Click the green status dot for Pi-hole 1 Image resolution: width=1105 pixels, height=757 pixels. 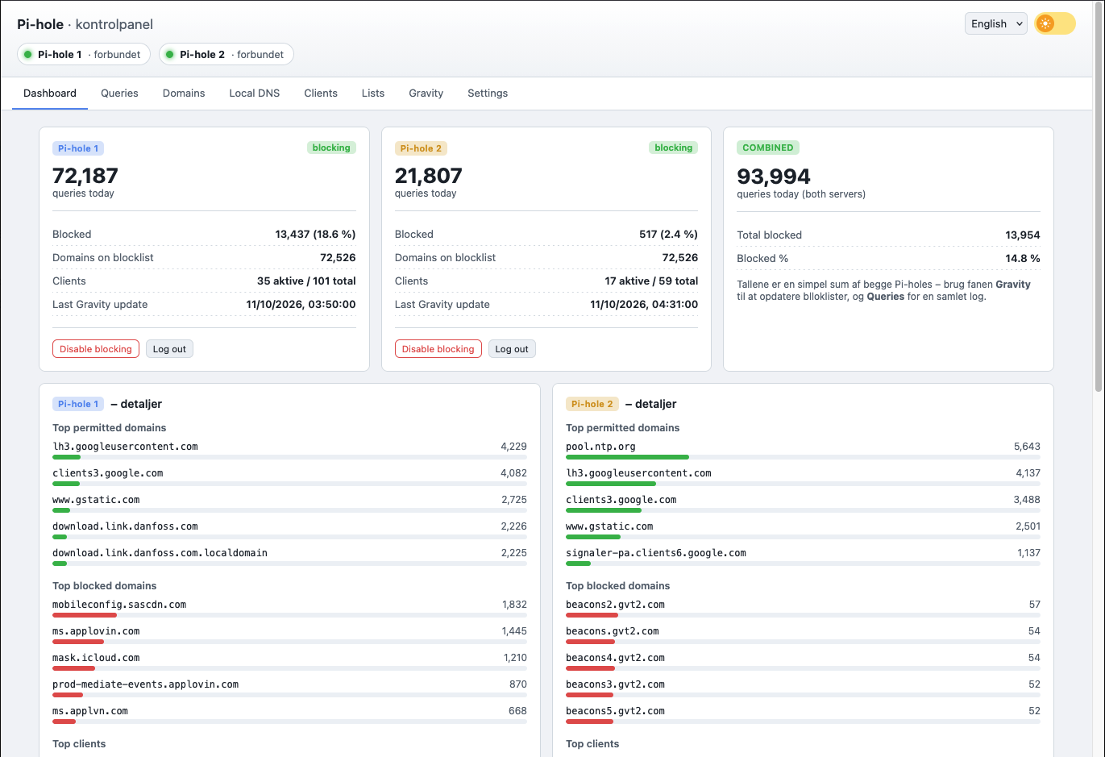(28, 55)
